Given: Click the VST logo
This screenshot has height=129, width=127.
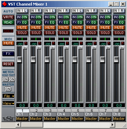Looking at the screenshot, I should [x=8, y=119].
